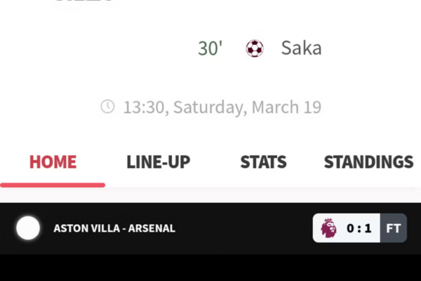The image size is (421, 281).
Task: Tap the white circle in match bar
Action: pyautogui.click(x=28, y=228)
